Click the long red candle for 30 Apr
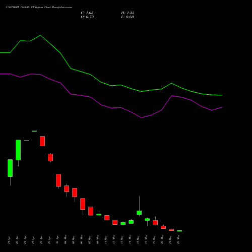 [x=58, y=180]
